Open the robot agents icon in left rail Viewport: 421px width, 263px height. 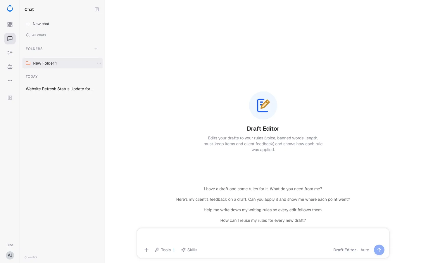[x=10, y=67]
